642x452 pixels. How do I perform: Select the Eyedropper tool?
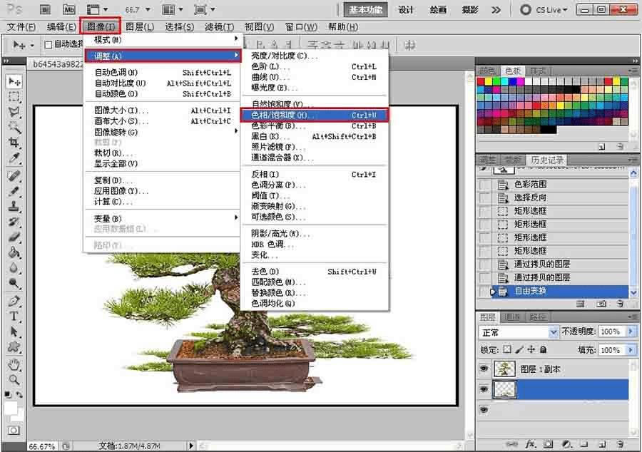pos(14,158)
